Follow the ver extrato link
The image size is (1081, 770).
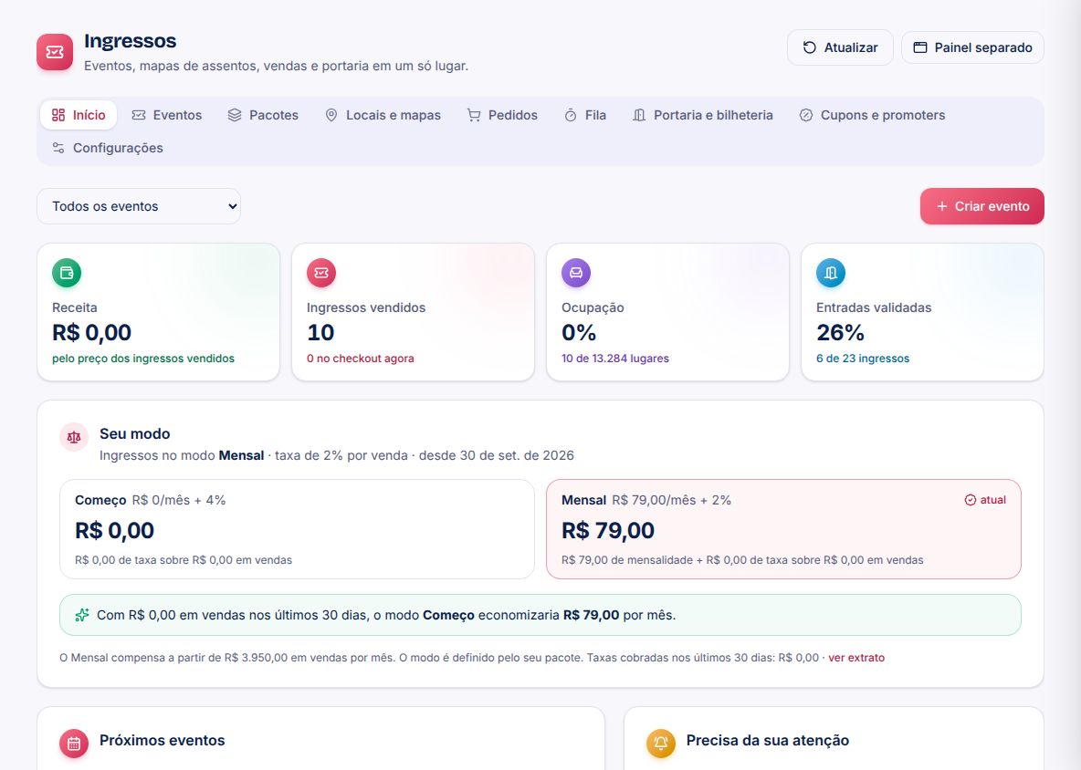point(856,658)
